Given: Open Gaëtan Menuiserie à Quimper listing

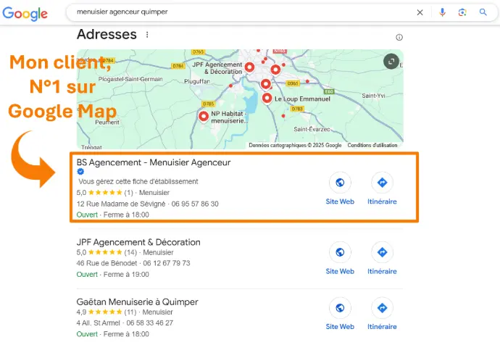Looking at the screenshot, I should click(137, 302).
